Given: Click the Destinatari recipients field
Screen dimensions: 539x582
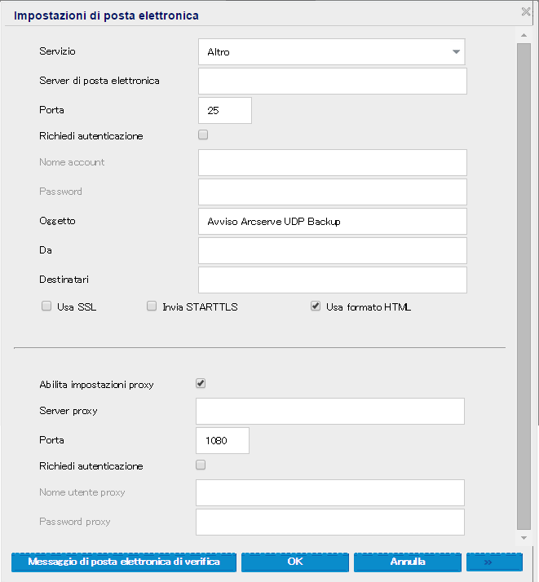Looking at the screenshot, I should point(332,280).
